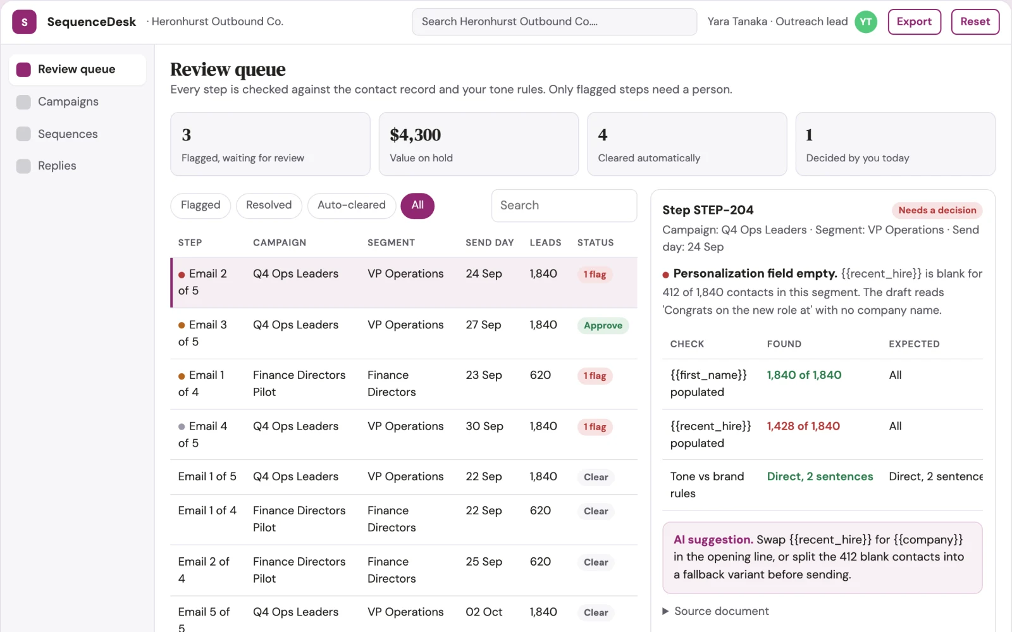Click the Replies sidebar icon
1012x632 pixels.
click(x=23, y=166)
